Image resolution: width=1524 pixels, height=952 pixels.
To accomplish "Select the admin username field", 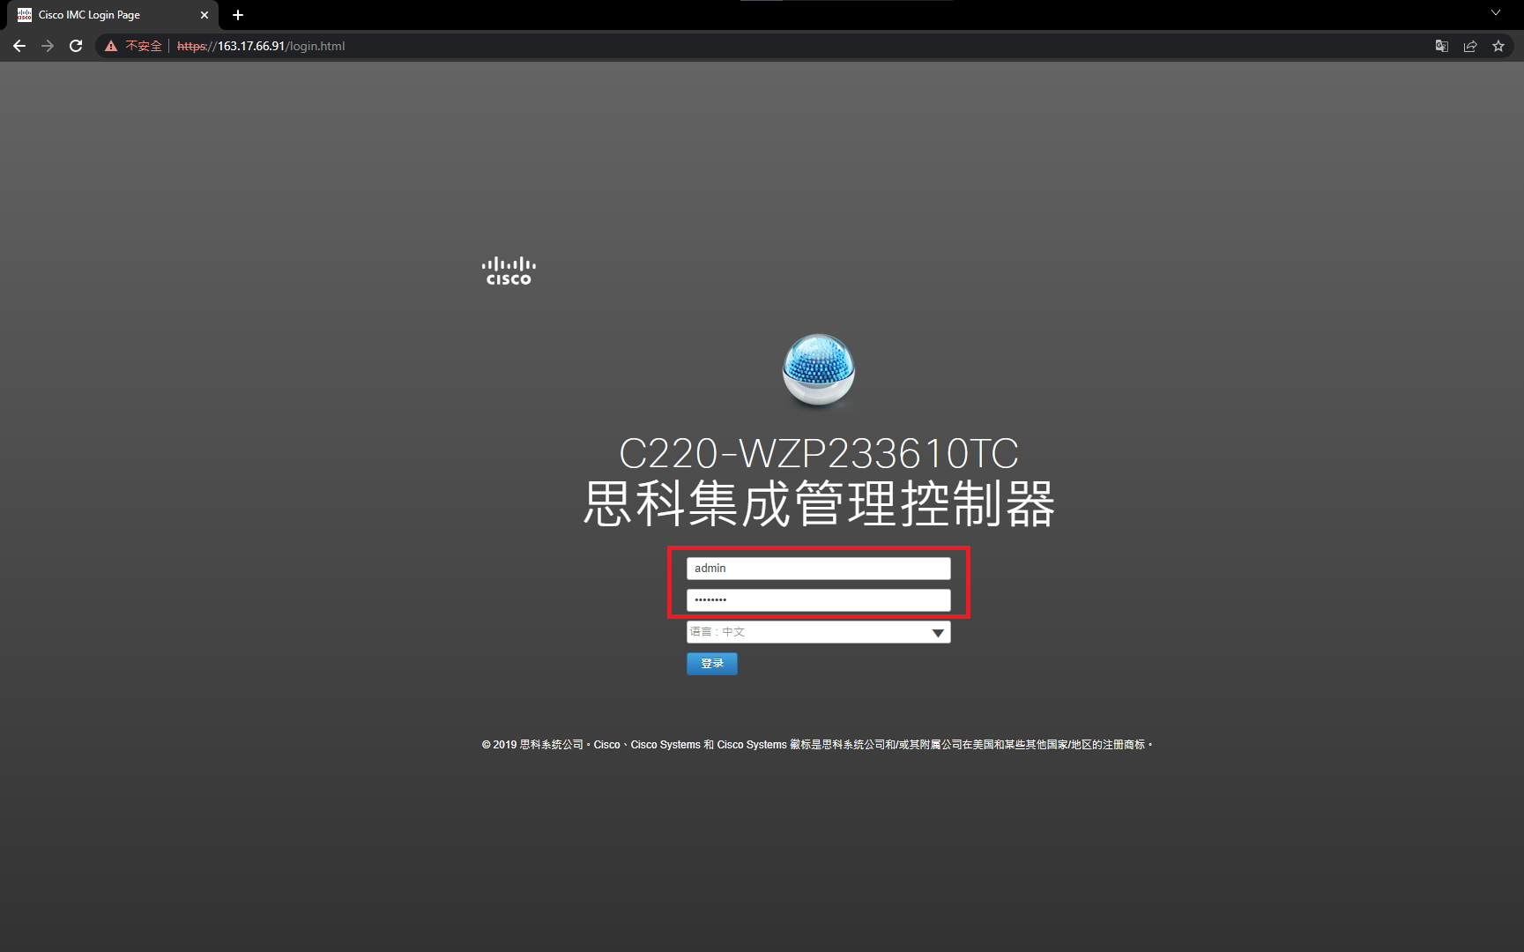I will tap(818, 569).
